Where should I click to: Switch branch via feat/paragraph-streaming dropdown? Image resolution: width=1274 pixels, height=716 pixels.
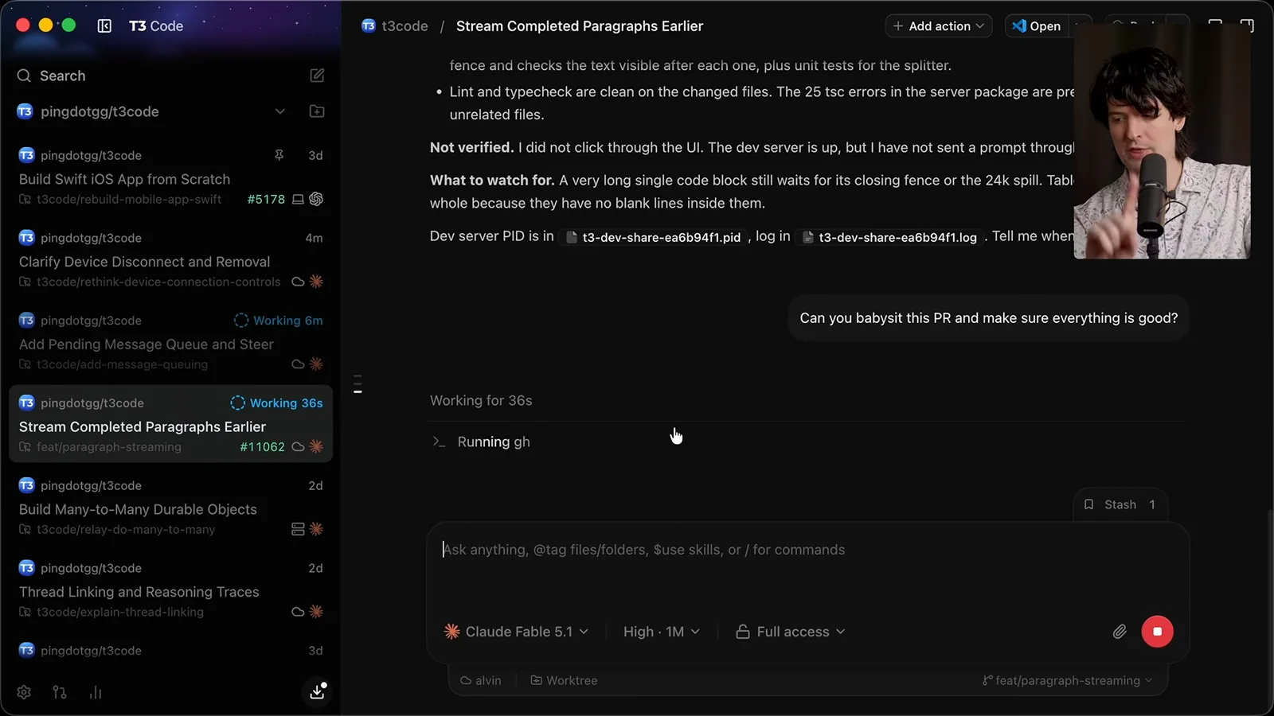pyautogui.click(x=1067, y=680)
